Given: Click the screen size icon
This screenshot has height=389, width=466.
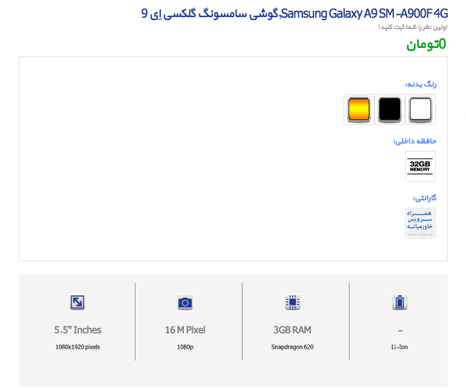Looking at the screenshot, I should click(x=77, y=303).
